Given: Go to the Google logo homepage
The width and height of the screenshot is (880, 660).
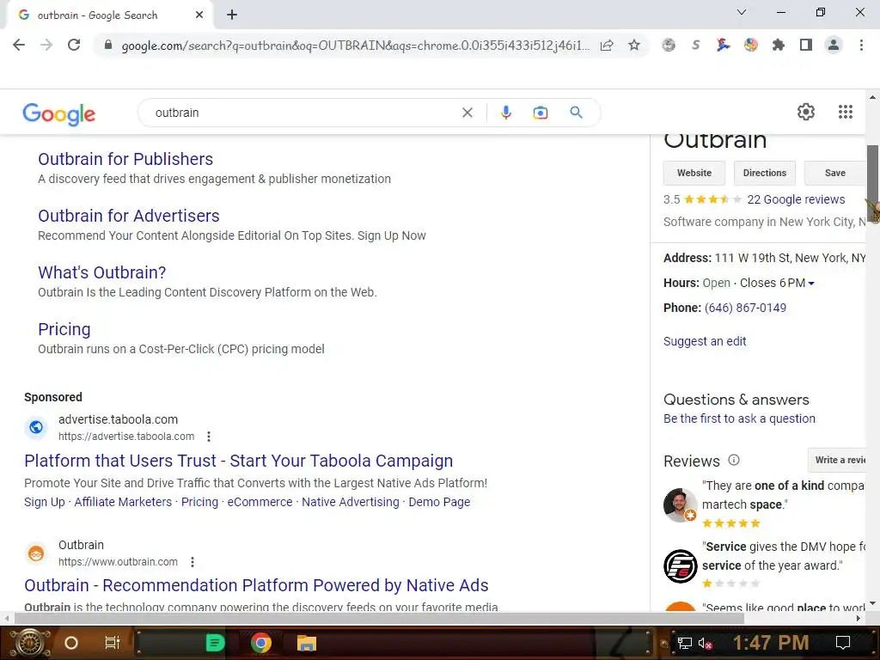Looking at the screenshot, I should click(59, 114).
